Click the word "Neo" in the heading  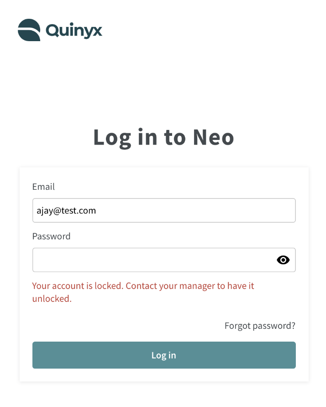coord(214,137)
